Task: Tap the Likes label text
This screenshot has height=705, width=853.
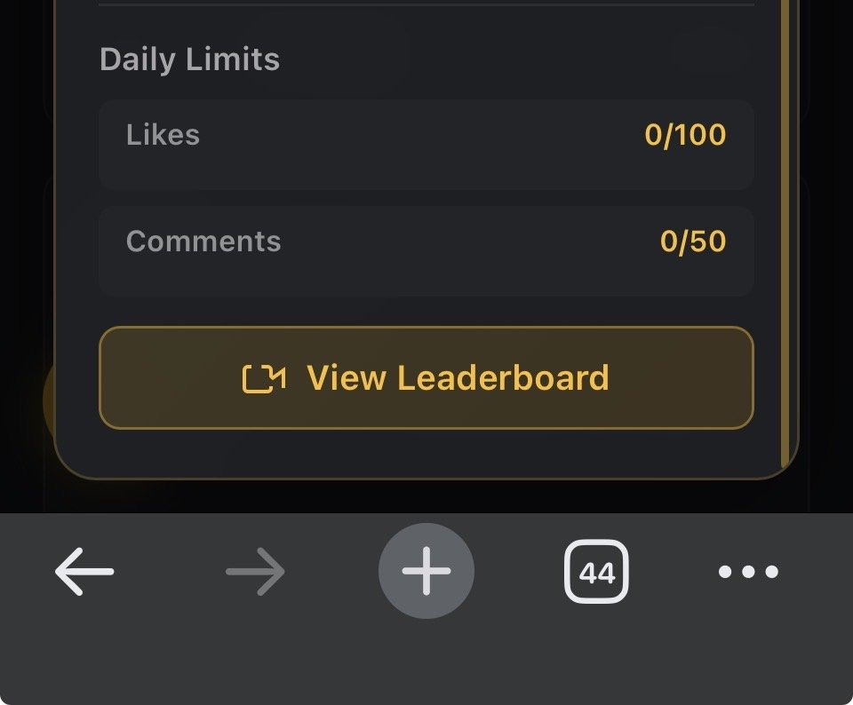Action: click(x=163, y=135)
